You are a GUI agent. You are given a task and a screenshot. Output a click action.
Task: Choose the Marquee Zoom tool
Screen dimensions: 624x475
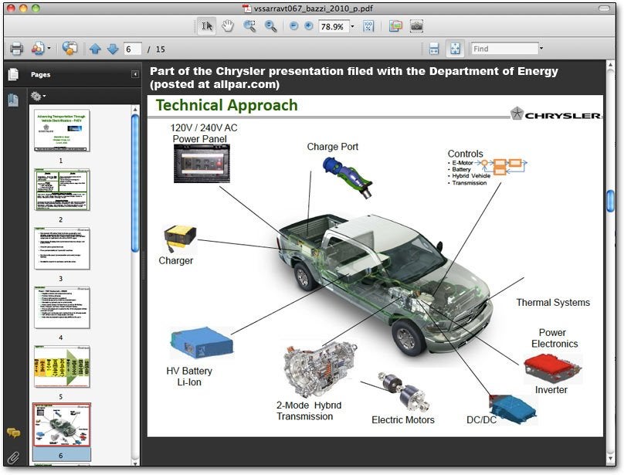(x=249, y=26)
